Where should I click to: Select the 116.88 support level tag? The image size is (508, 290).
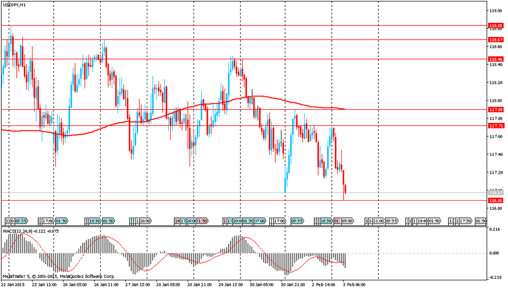pyautogui.click(x=495, y=201)
